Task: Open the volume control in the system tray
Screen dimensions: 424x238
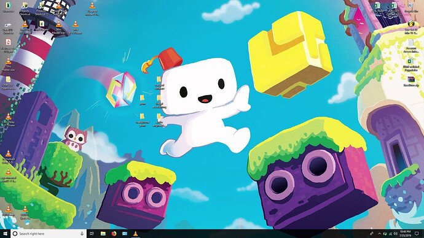Action: pyautogui.click(x=395, y=234)
